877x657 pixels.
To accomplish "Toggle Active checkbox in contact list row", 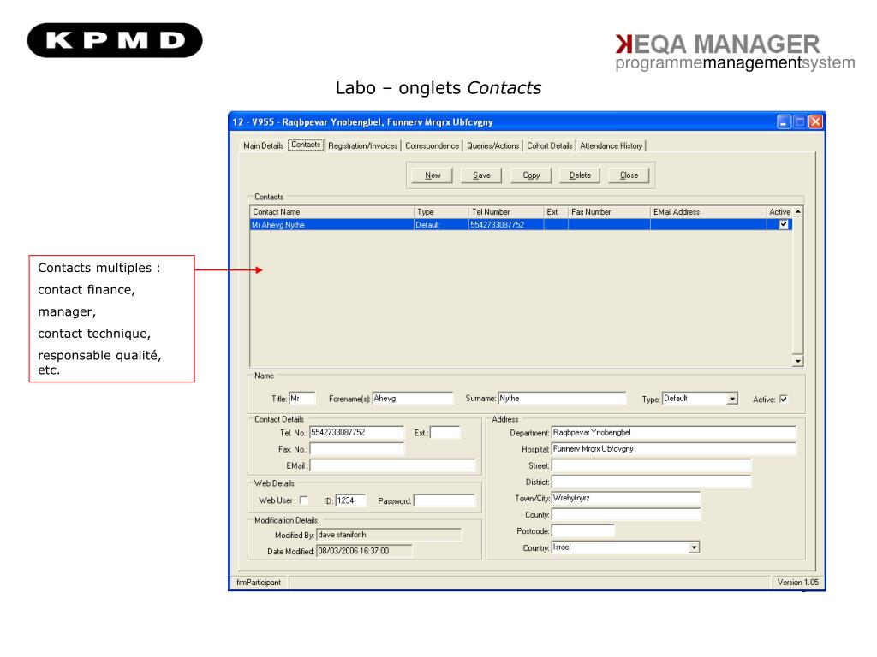I will click(x=783, y=225).
